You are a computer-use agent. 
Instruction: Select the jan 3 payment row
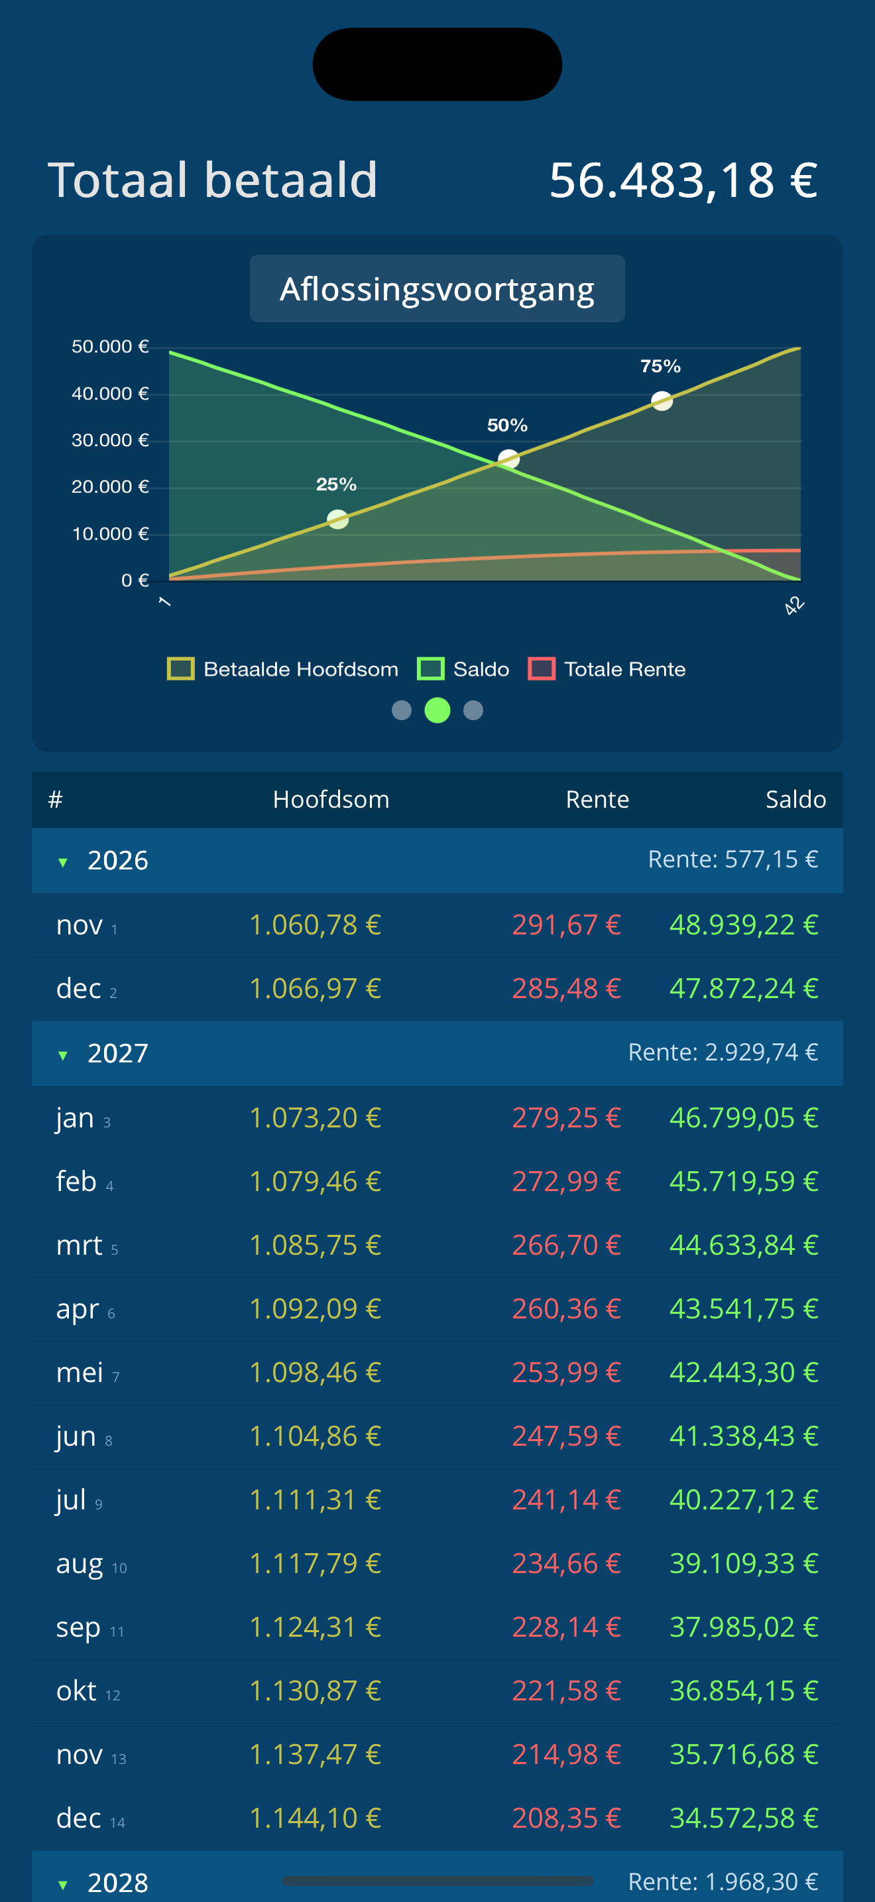click(x=437, y=1118)
